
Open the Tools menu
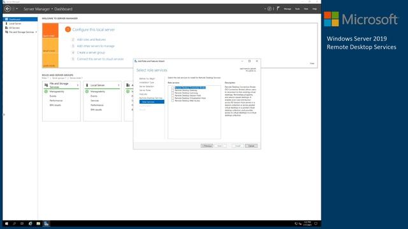[298, 9]
